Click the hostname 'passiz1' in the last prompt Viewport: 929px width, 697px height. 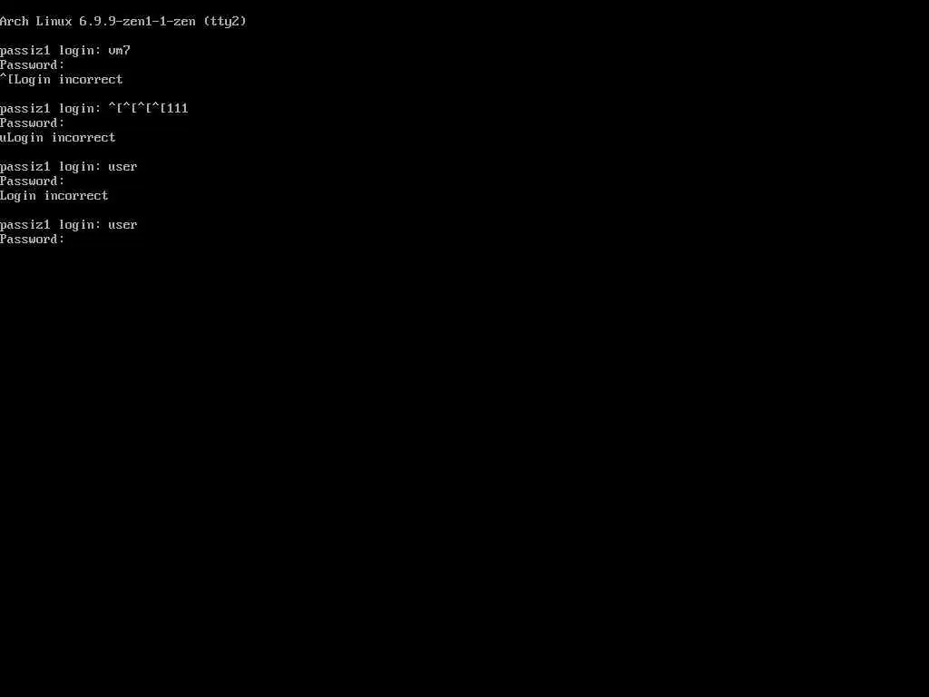[25, 225]
